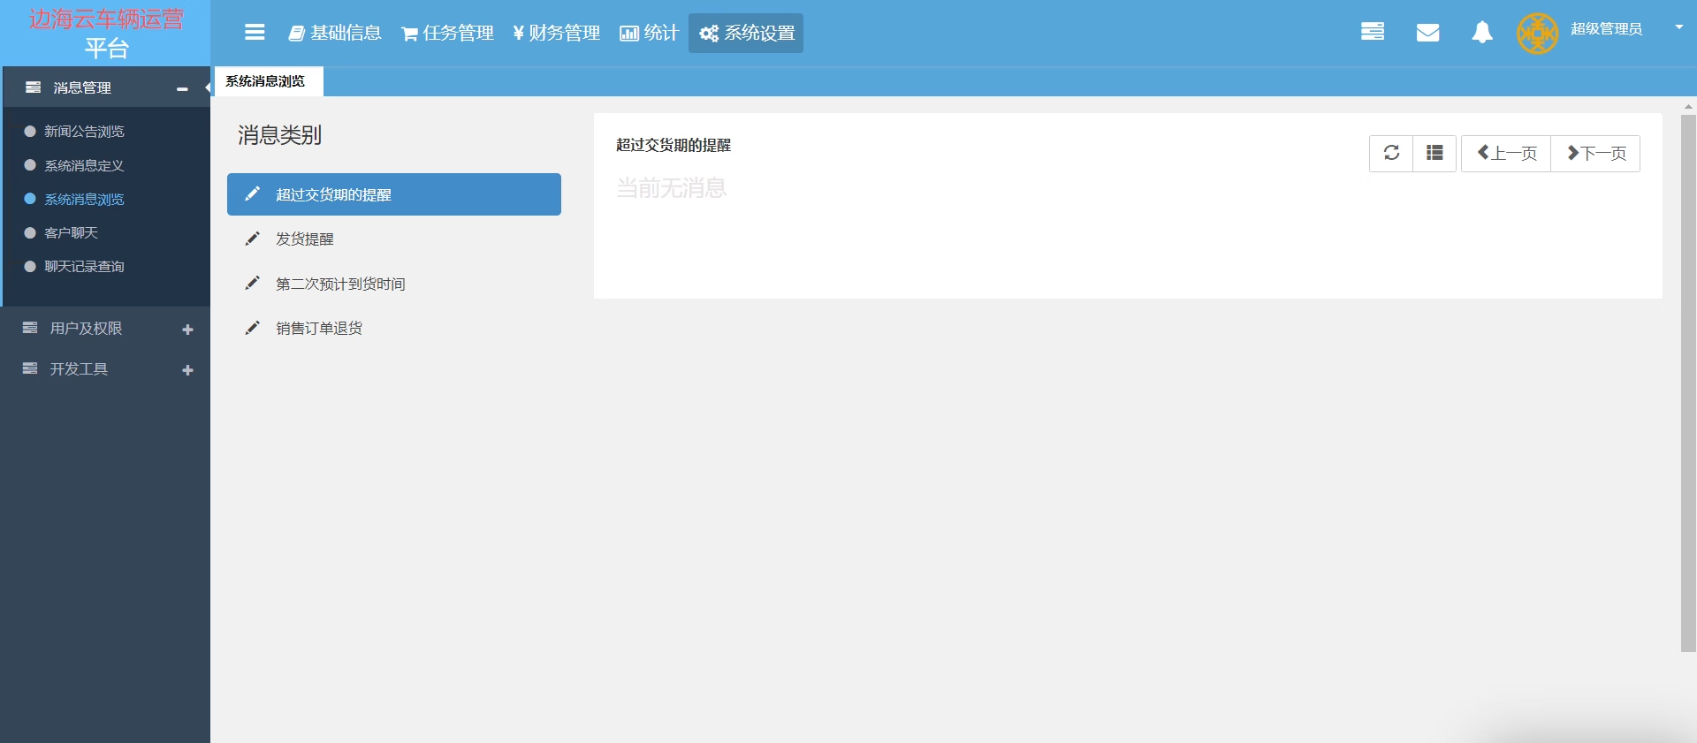
Task: Collapse the 消息管理 sidebar section
Action: [x=106, y=87]
